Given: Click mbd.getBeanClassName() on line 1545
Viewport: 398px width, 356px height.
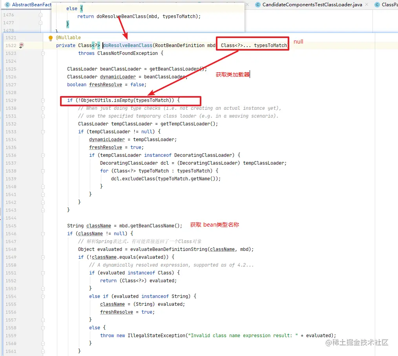Looking at the screenshot, I should pyautogui.click(x=150, y=226).
